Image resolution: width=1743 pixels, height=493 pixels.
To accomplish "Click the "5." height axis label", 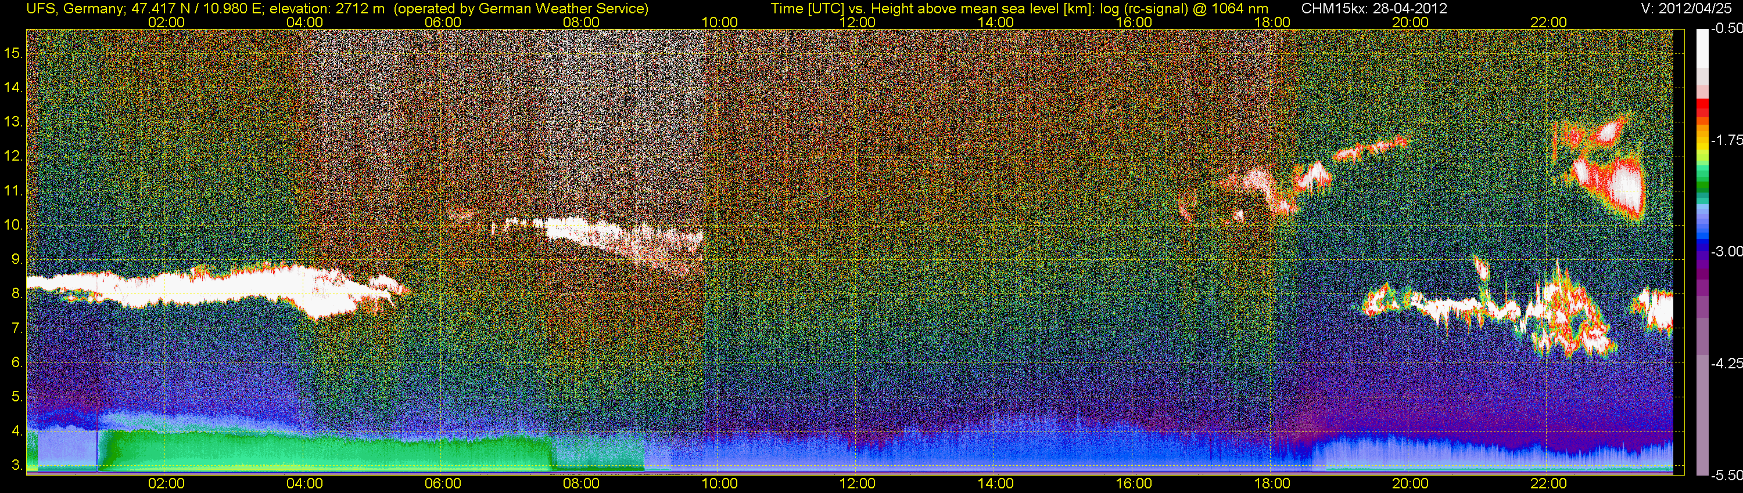I will [x=17, y=397].
